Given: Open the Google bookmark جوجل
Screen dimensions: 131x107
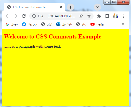Looking at the screenshot, I should pyautogui.click(x=12, y=24).
